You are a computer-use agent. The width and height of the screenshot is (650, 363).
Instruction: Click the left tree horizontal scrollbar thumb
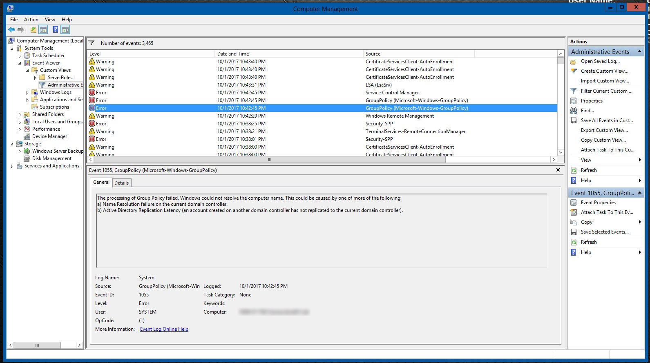[x=37, y=345]
